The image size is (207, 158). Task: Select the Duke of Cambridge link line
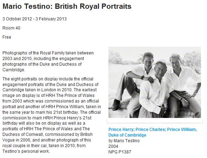pos(127,135)
